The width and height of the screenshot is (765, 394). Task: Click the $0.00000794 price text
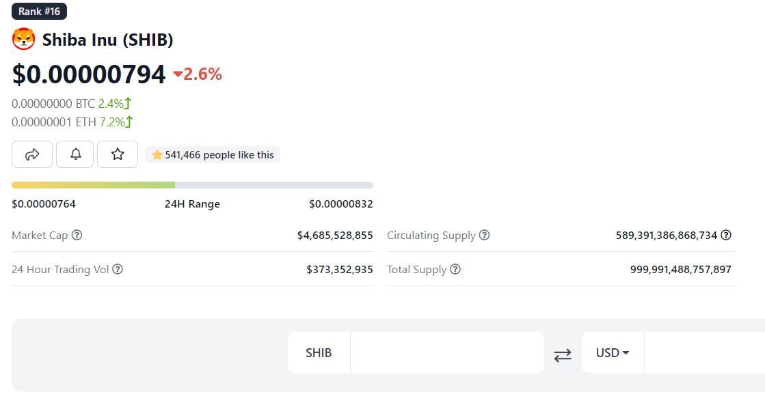click(x=89, y=74)
